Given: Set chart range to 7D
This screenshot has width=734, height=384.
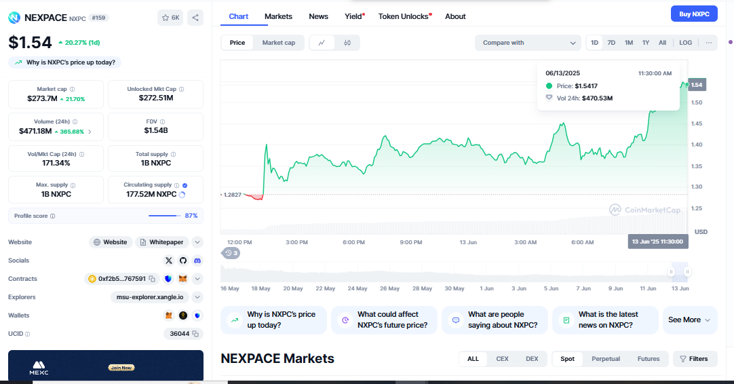Looking at the screenshot, I should [611, 43].
